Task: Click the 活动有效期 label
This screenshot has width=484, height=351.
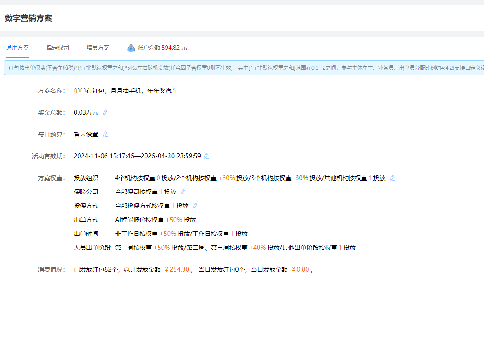Action: 48,156
